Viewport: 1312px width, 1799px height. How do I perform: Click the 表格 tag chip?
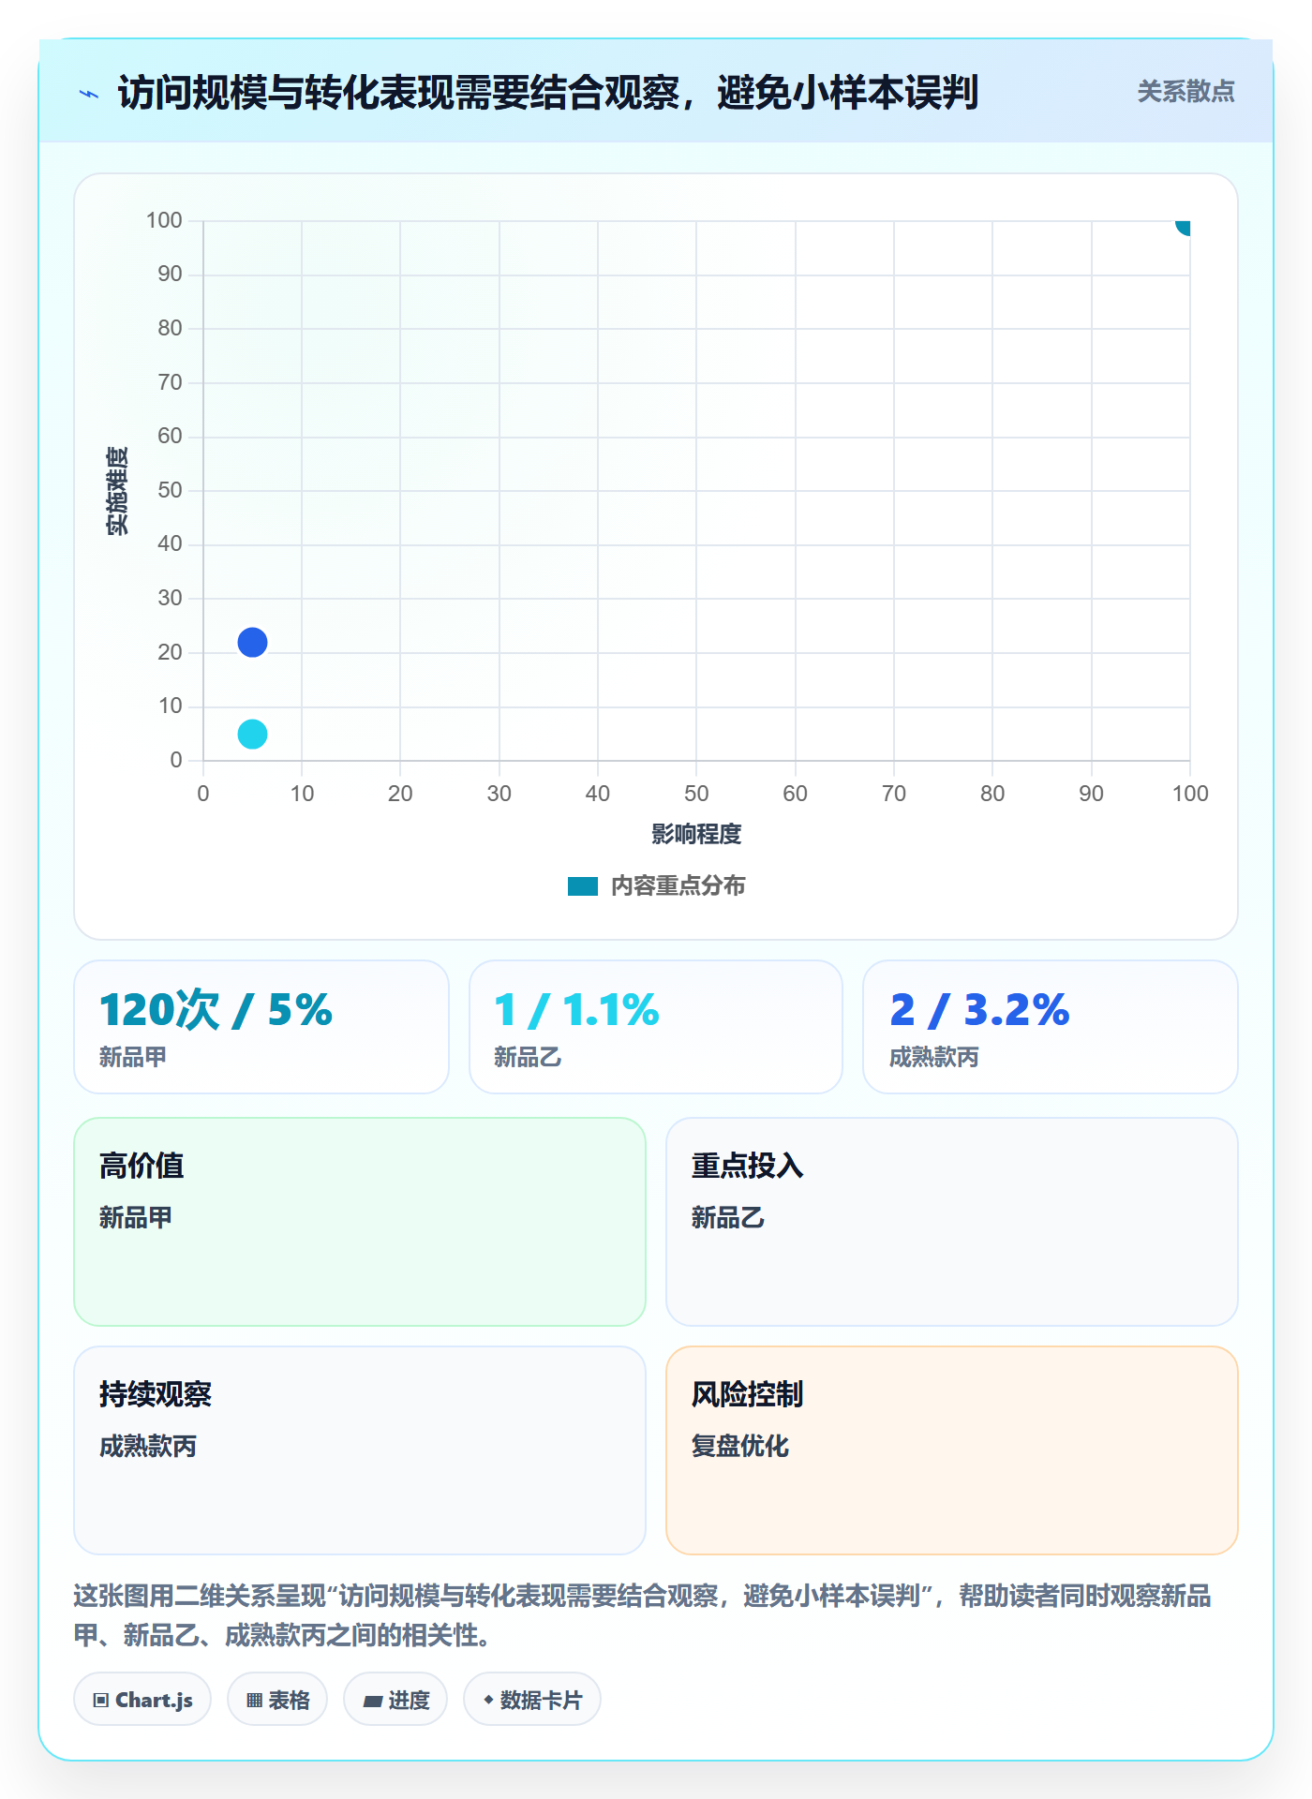pos(277,1699)
